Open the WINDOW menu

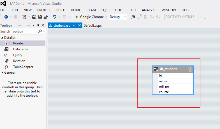169,10
